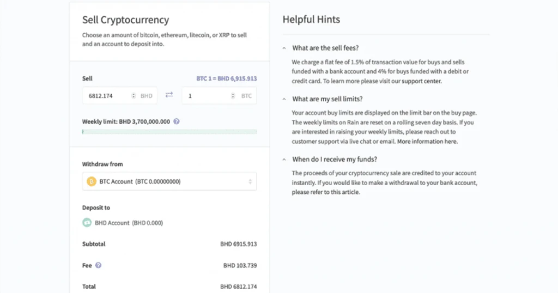Click the "Withdraw from" label
Viewport: 558px width, 293px height.
(x=102, y=164)
